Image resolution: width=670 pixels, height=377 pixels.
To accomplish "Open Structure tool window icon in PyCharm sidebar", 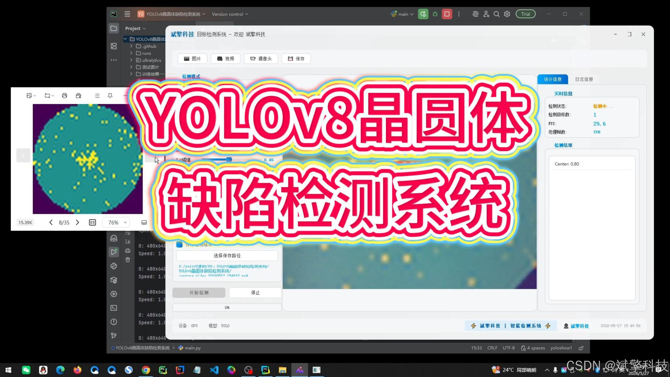I will [114, 46].
